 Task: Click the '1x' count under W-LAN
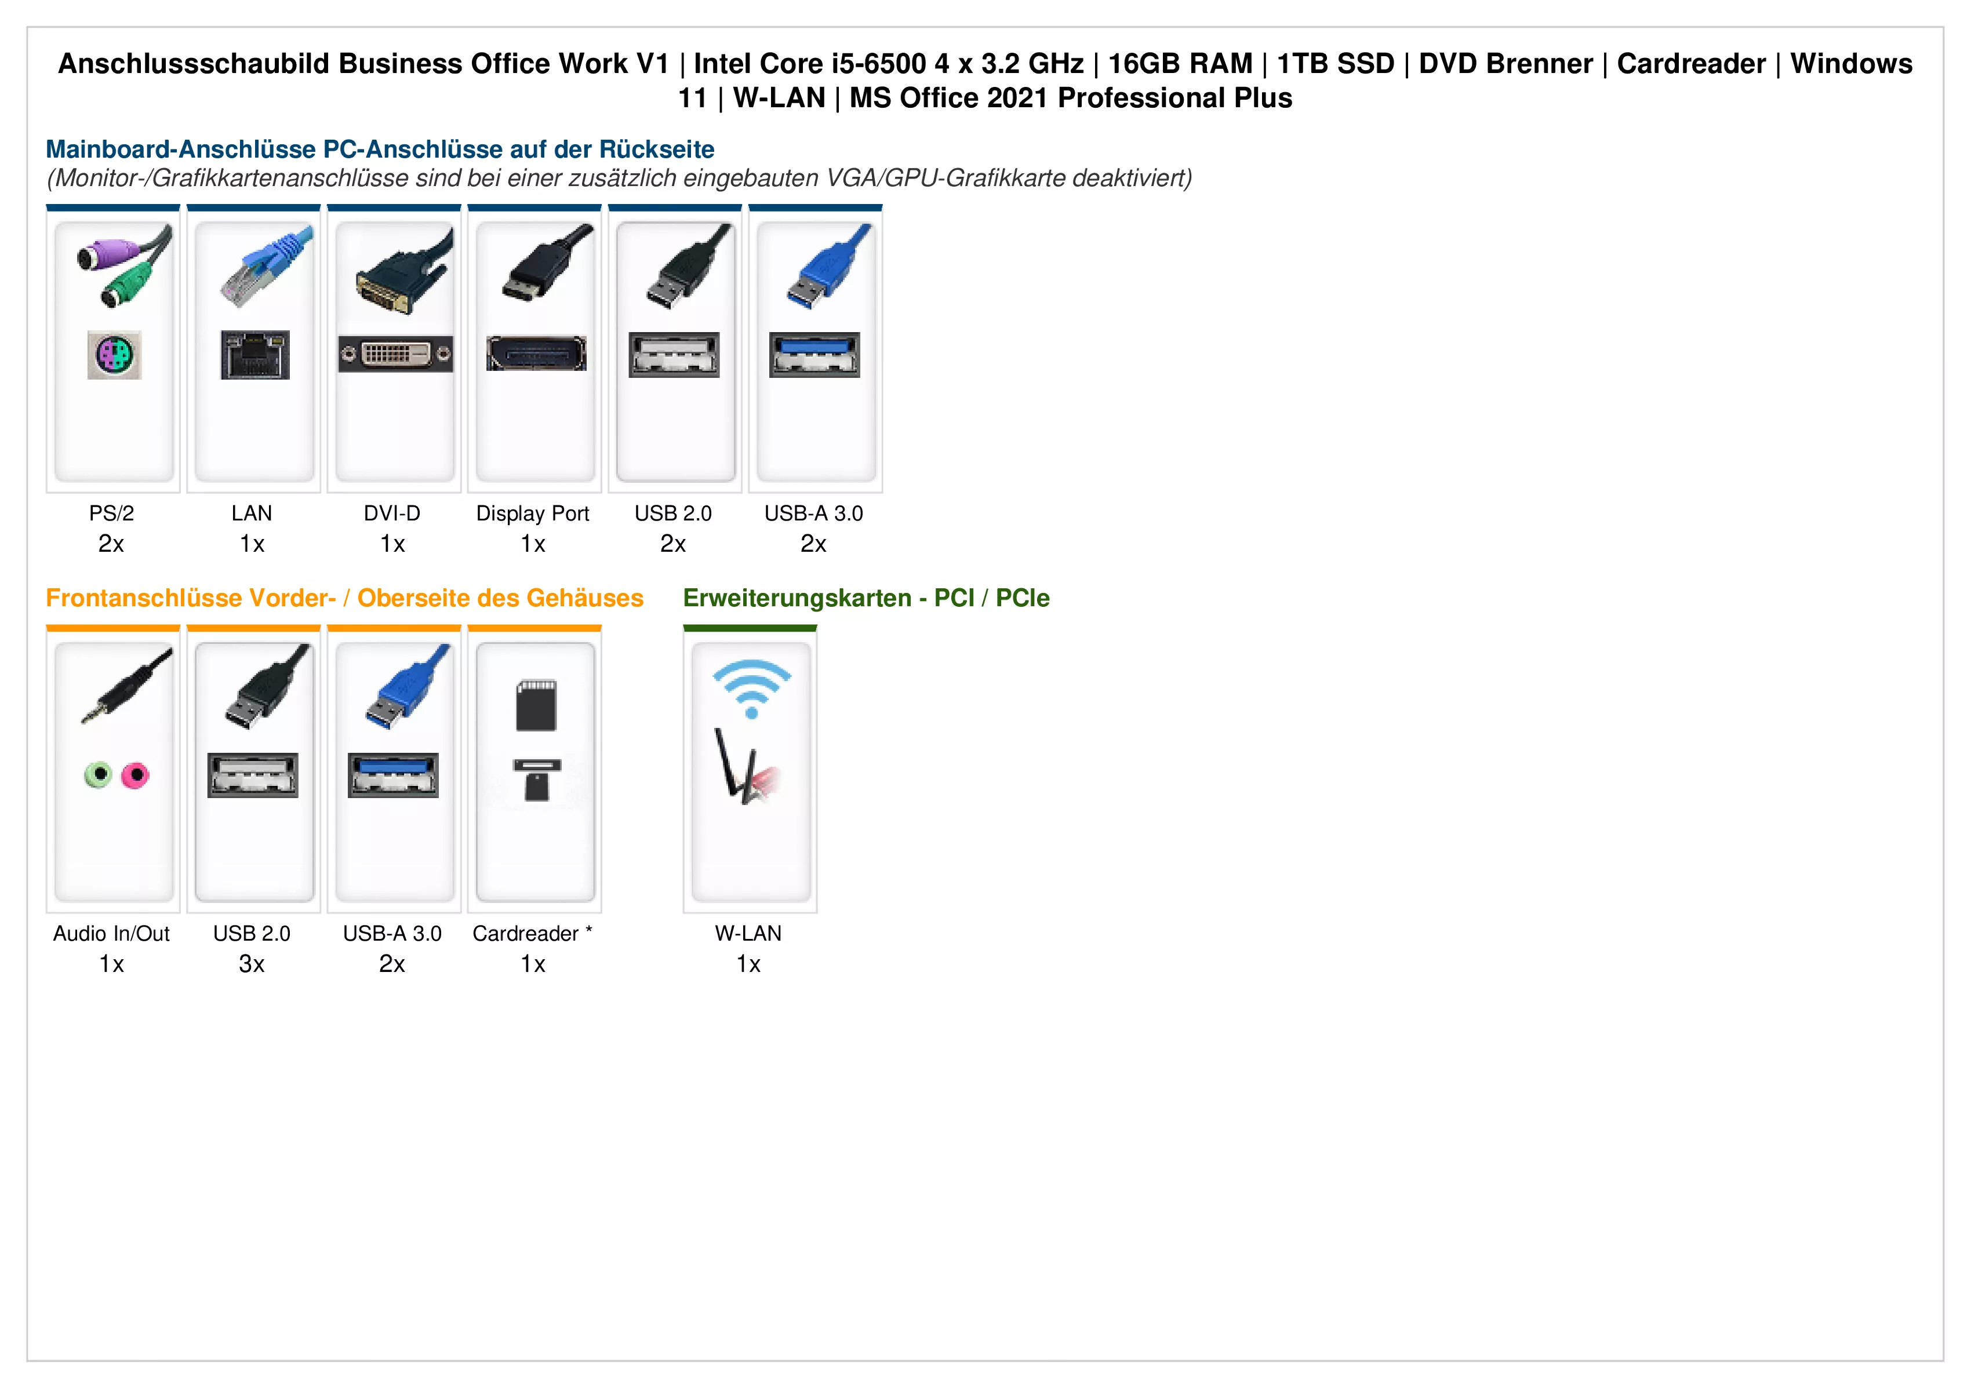[x=748, y=964]
